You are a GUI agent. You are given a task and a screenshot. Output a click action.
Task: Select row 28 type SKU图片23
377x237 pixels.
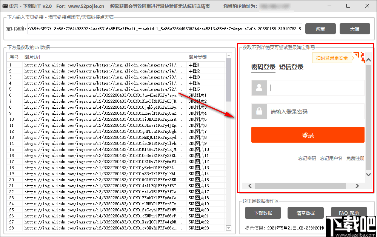[x=117, y=228]
